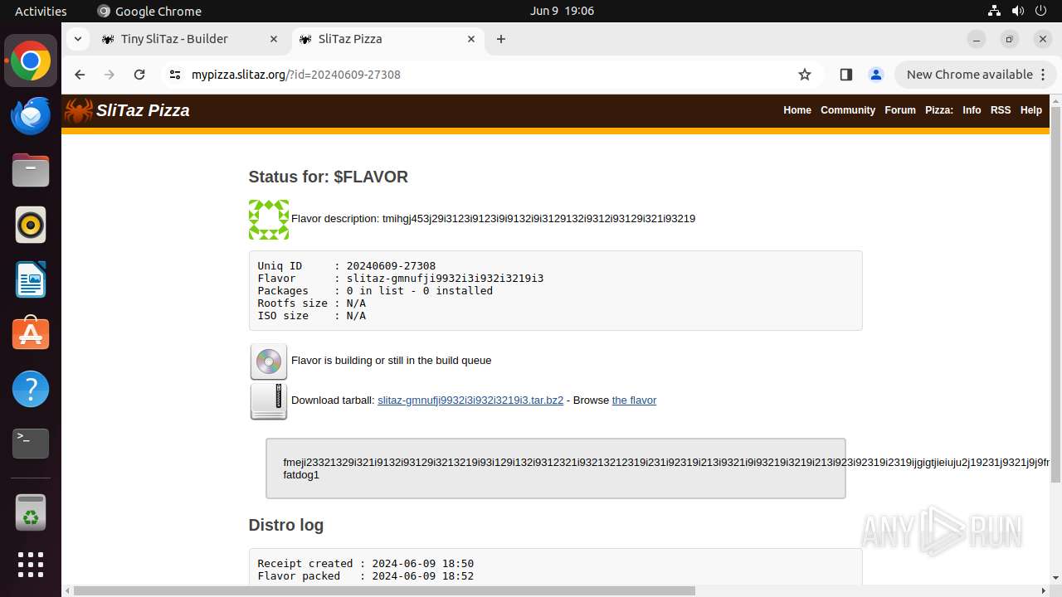
Task: Close the Tiny SliTaz - Builder tab
Action: click(274, 39)
